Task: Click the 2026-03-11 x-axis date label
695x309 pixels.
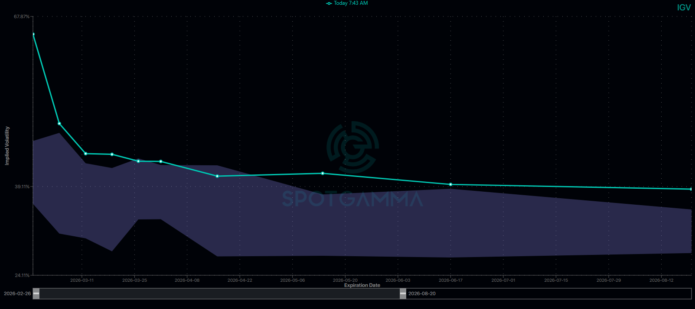Action: [82, 280]
